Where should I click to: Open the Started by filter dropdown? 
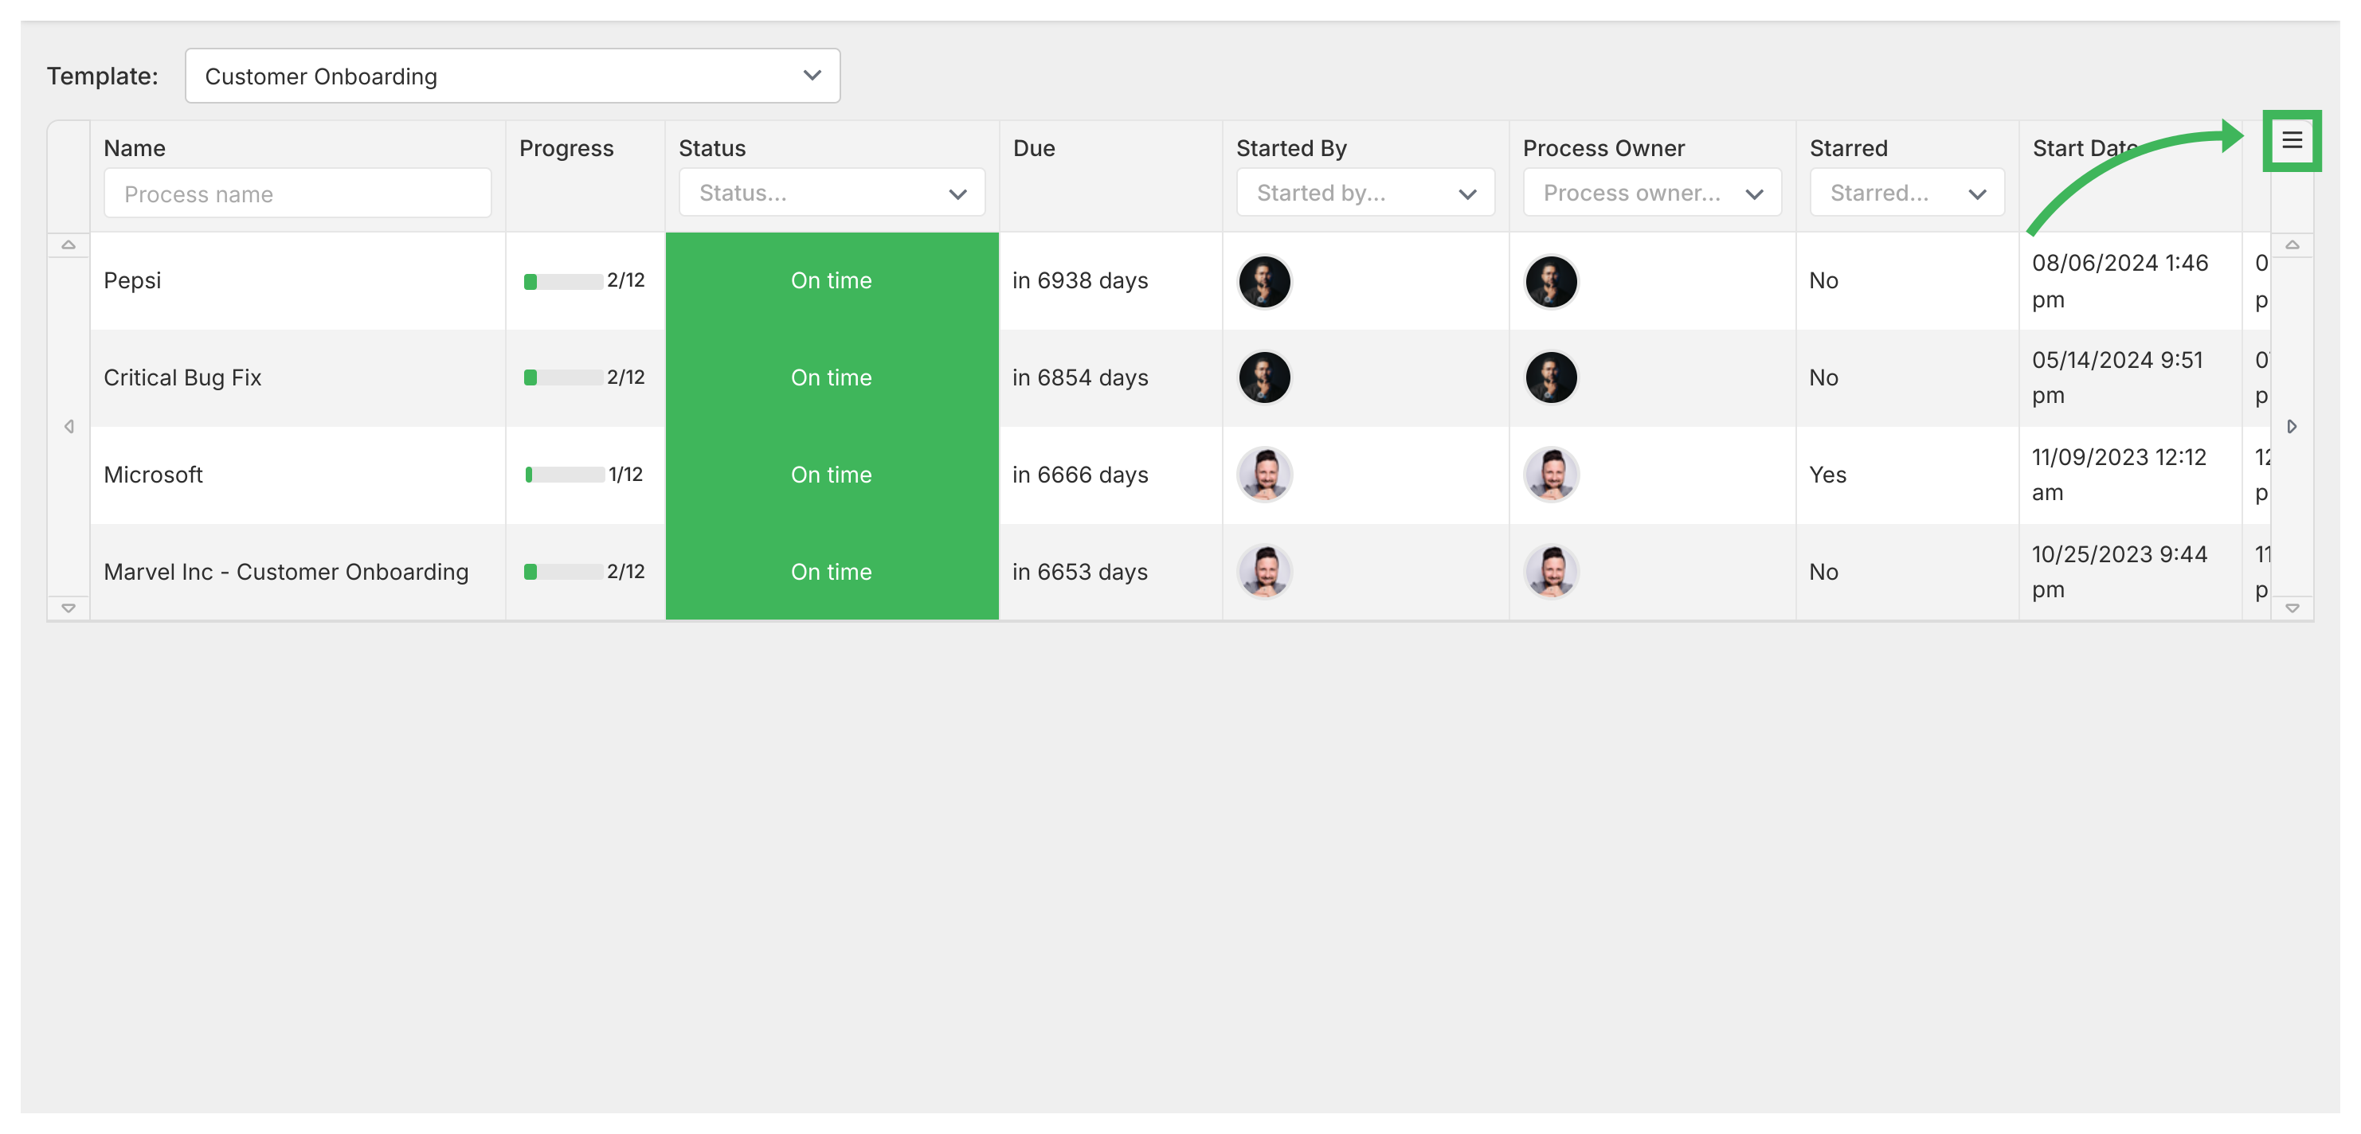(x=1364, y=194)
